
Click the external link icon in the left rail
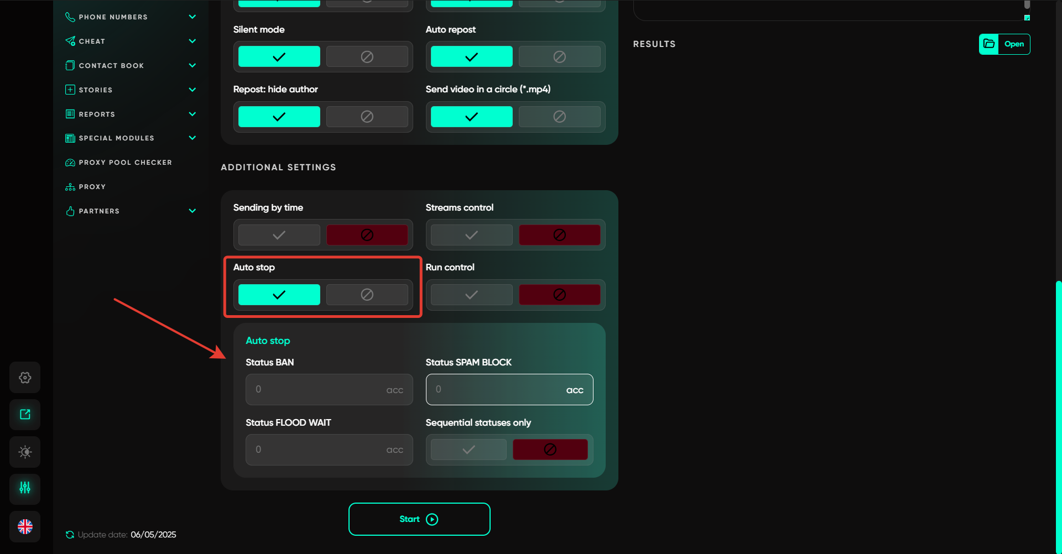[25, 415]
